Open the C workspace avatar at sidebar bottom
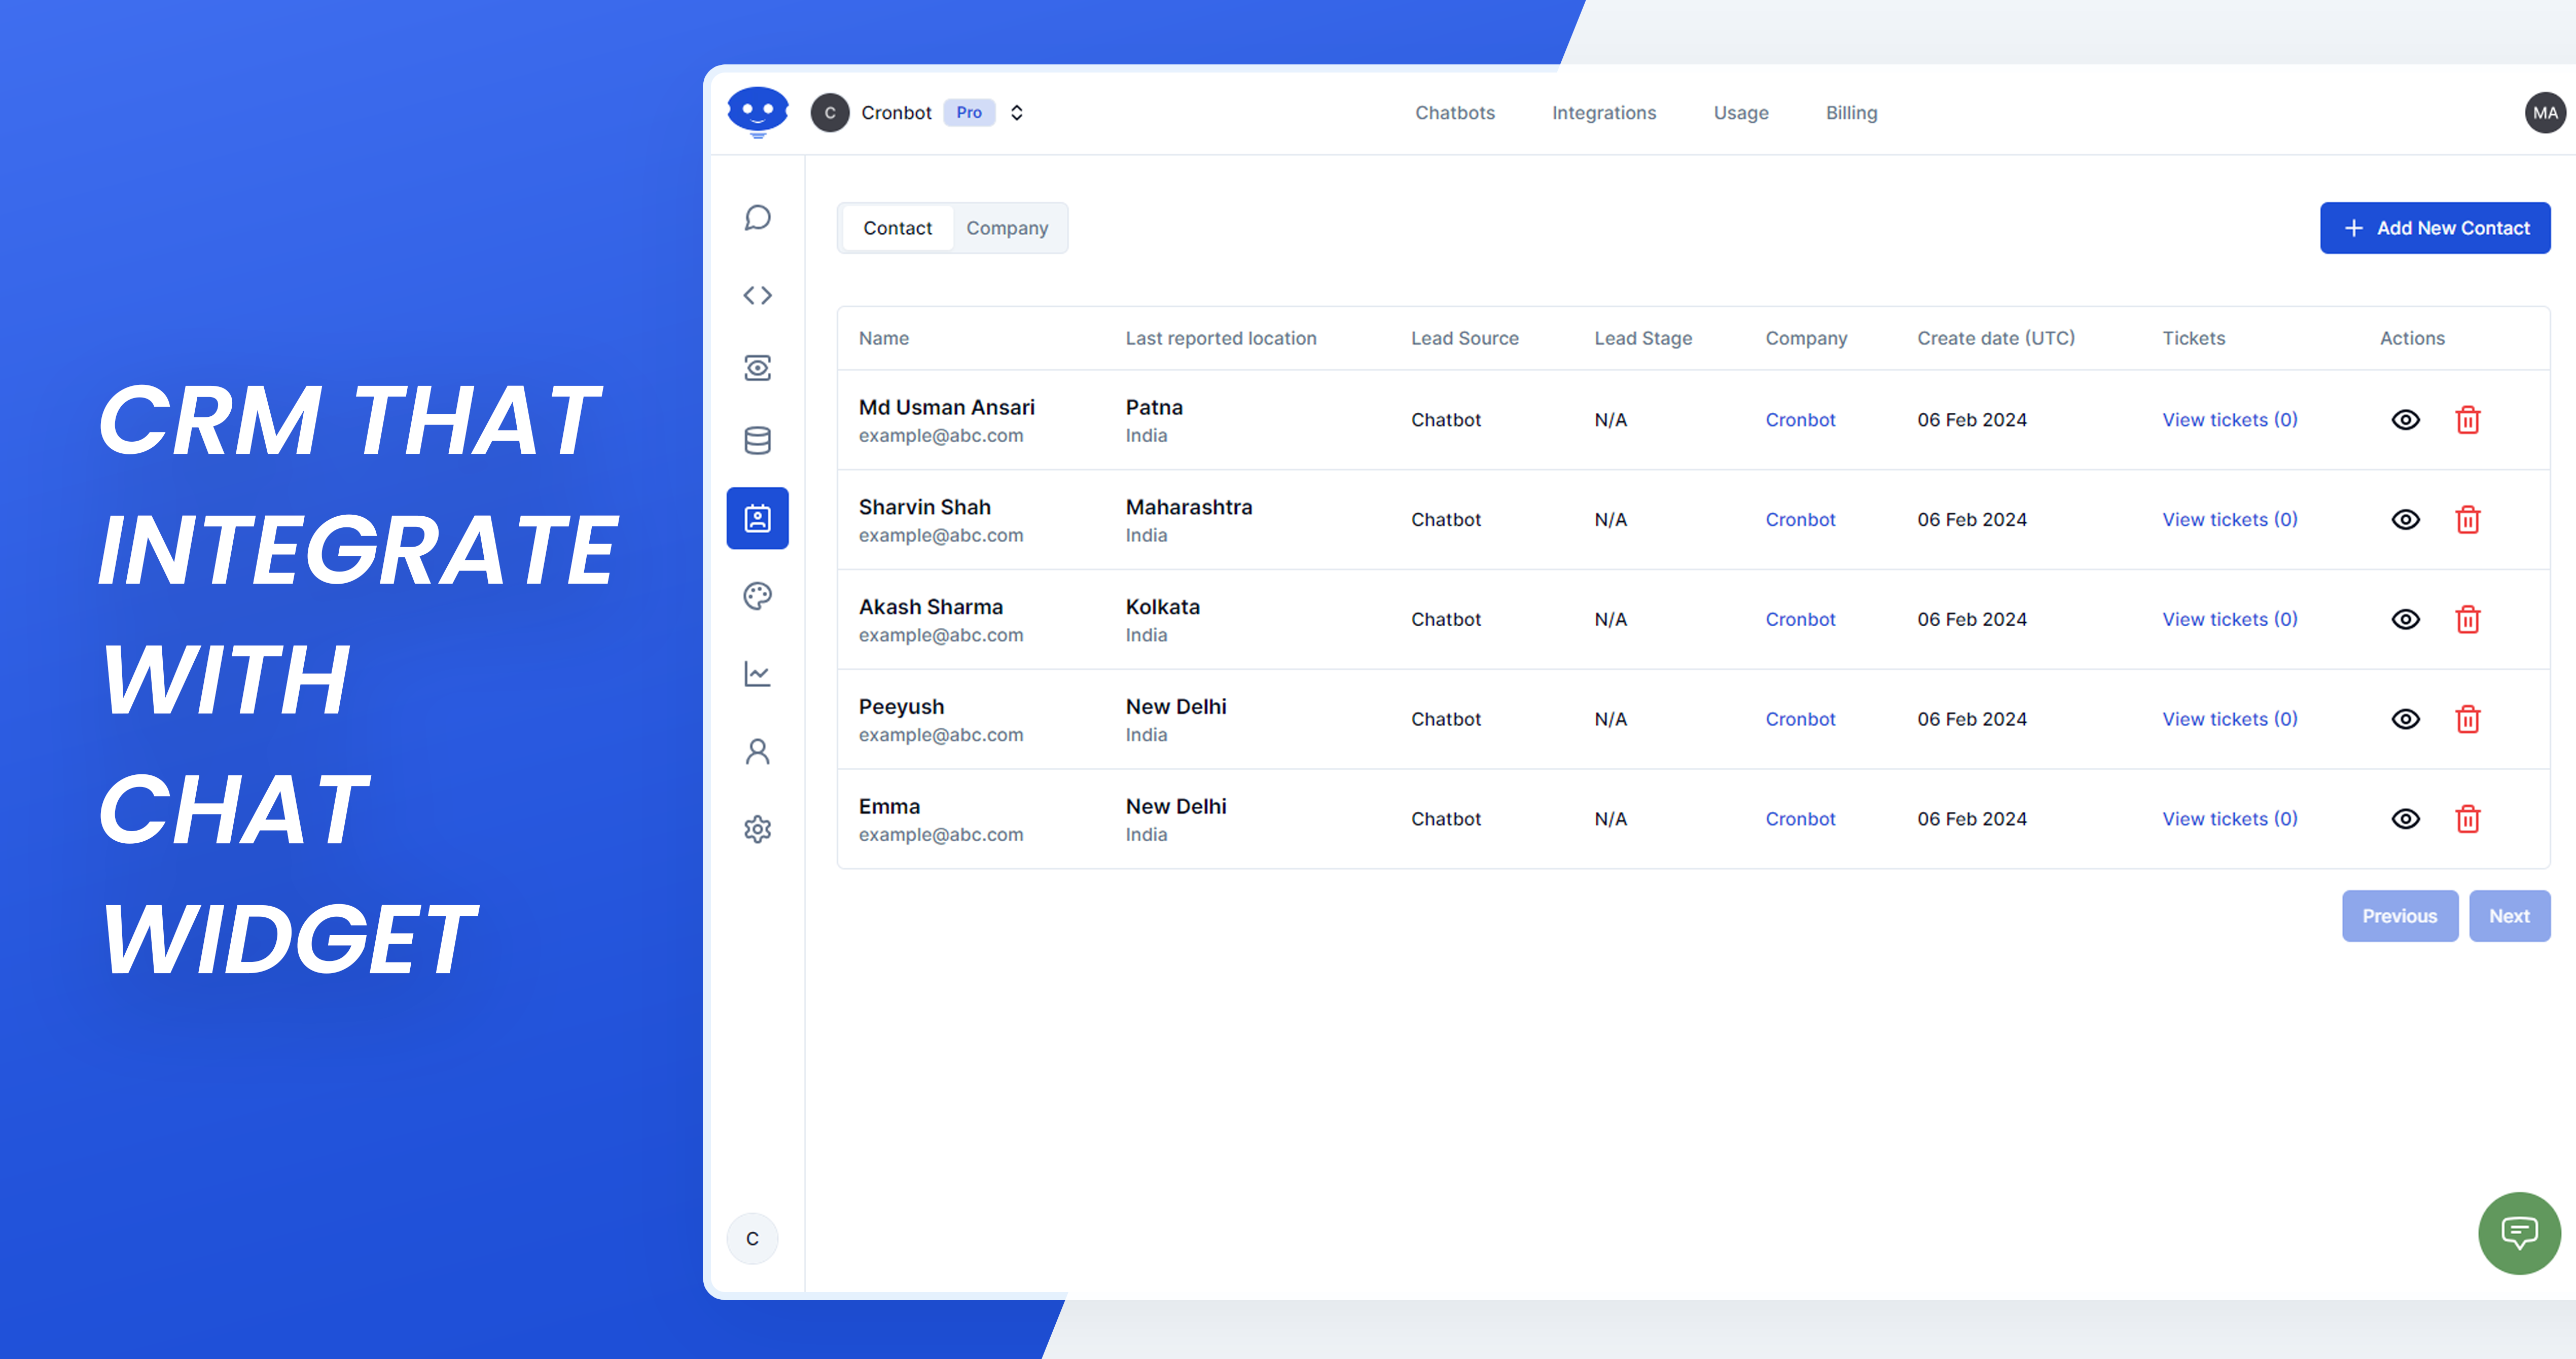 click(752, 1238)
